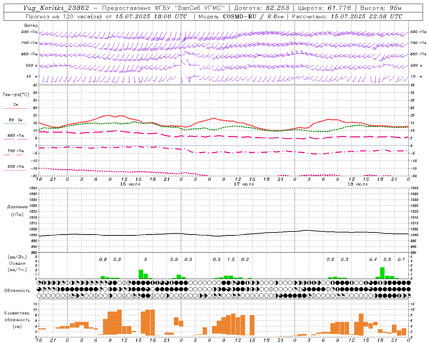The height and width of the screenshot is (343, 428).
Task: Click the 850 гПа temperature legend entry
Action: [15, 136]
